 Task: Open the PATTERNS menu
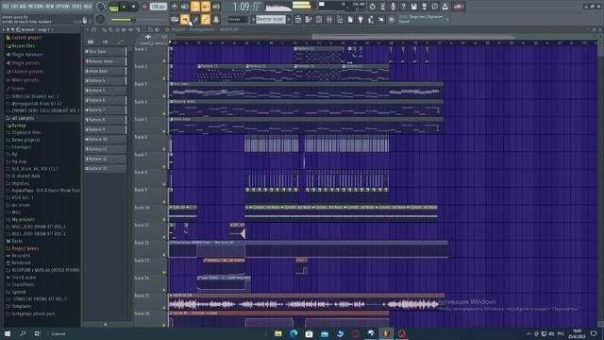click(x=36, y=7)
